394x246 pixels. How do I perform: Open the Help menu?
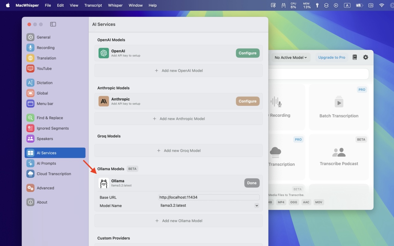tap(153, 5)
